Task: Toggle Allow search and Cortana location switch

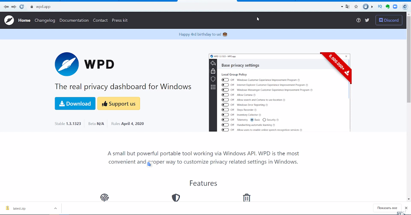Action: (x=225, y=100)
